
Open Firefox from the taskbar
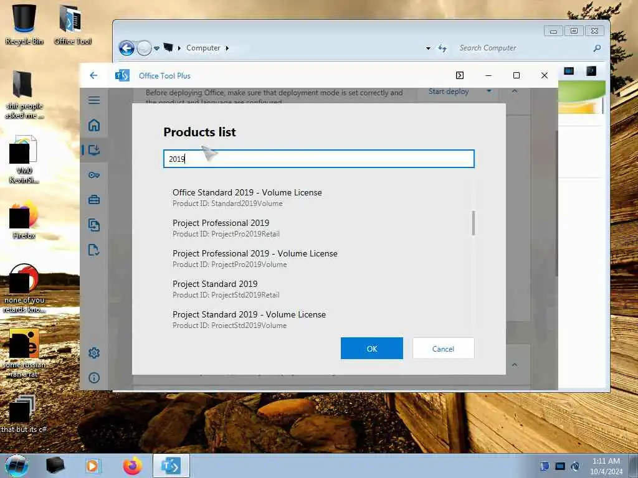pyautogui.click(x=132, y=466)
